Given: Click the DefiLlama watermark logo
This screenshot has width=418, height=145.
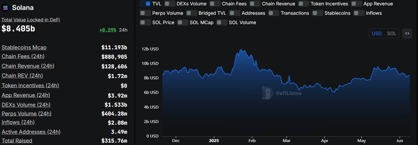Looking at the screenshot, I should [281, 93].
